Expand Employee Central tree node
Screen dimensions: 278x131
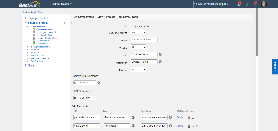point(26,18)
